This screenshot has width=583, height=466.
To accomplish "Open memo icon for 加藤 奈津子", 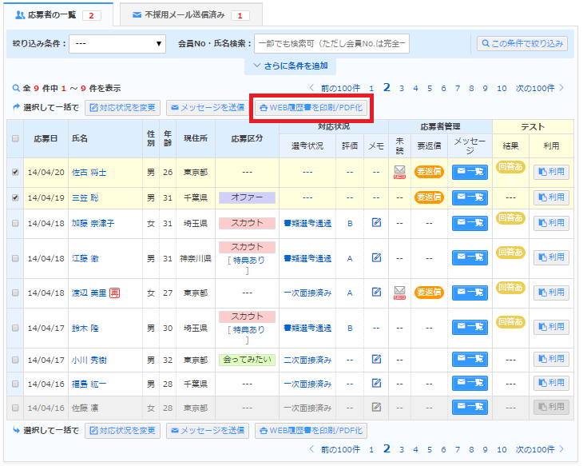I will tap(376, 222).
